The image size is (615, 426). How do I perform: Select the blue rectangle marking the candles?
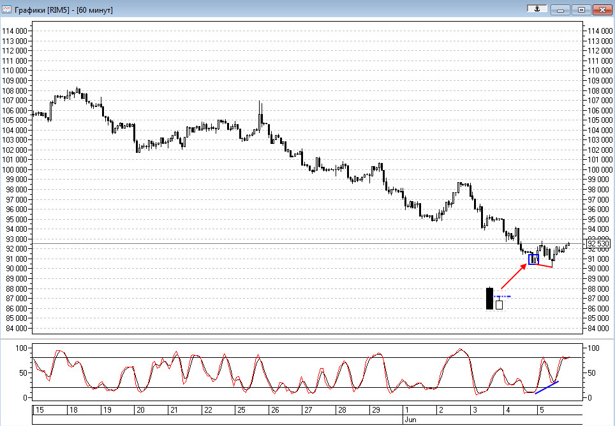coord(533,259)
